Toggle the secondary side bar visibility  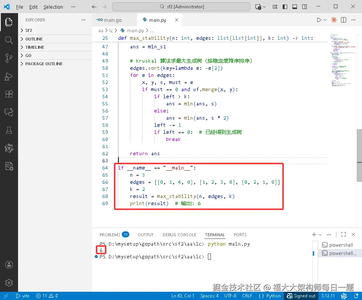pos(304,7)
